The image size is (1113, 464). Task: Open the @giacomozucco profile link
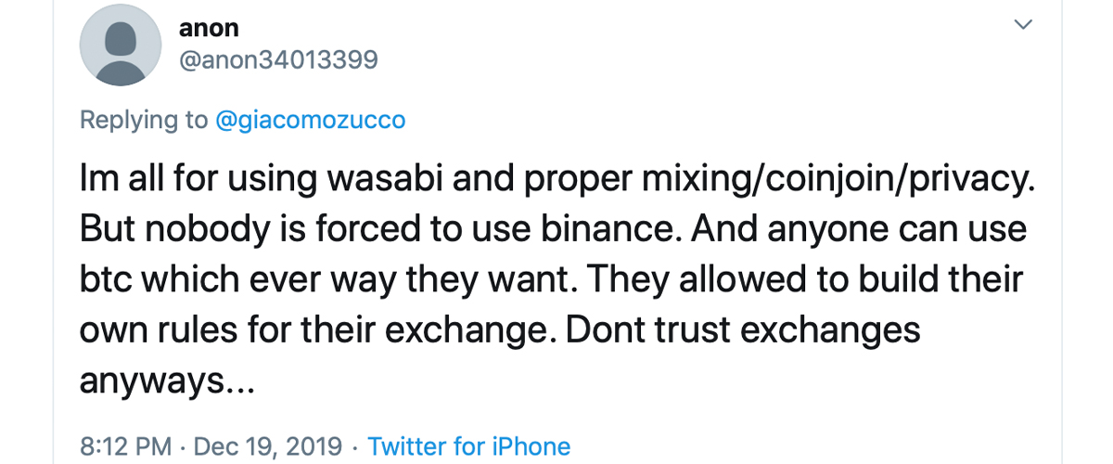click(x=310, y=120)
